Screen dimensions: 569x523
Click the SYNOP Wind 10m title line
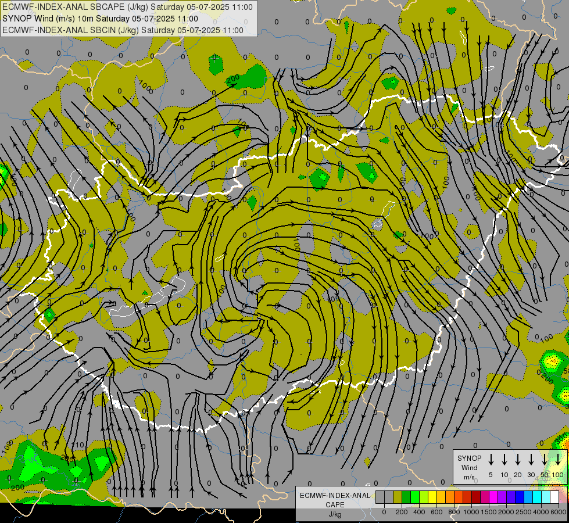[100, 19]
